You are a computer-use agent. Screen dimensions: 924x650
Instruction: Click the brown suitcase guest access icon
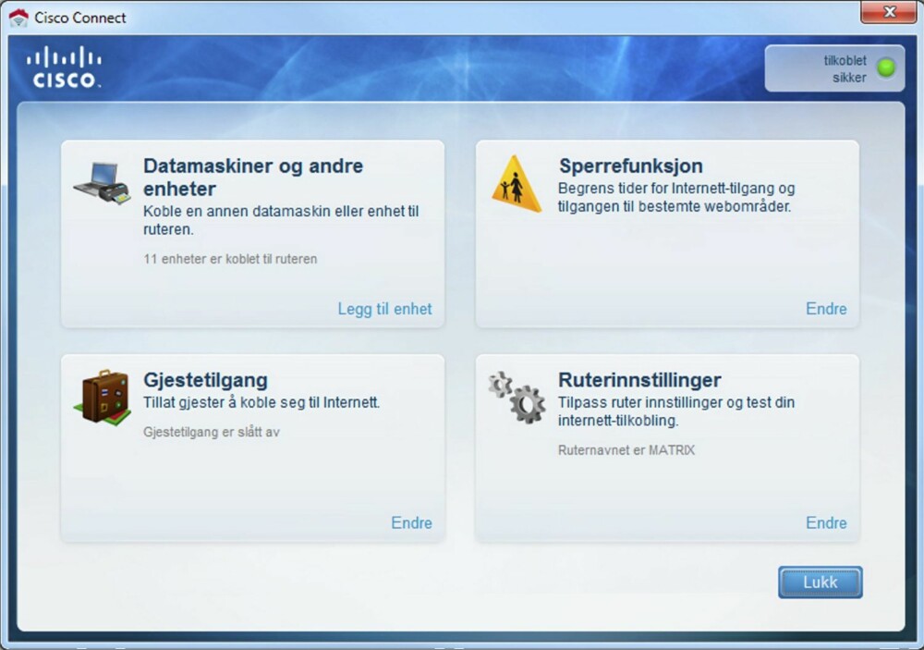[103, 398]
